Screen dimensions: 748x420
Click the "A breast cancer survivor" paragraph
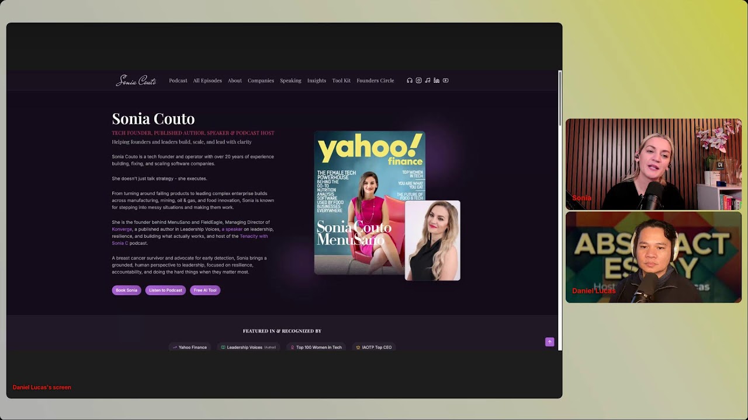[x=189, y=265]
